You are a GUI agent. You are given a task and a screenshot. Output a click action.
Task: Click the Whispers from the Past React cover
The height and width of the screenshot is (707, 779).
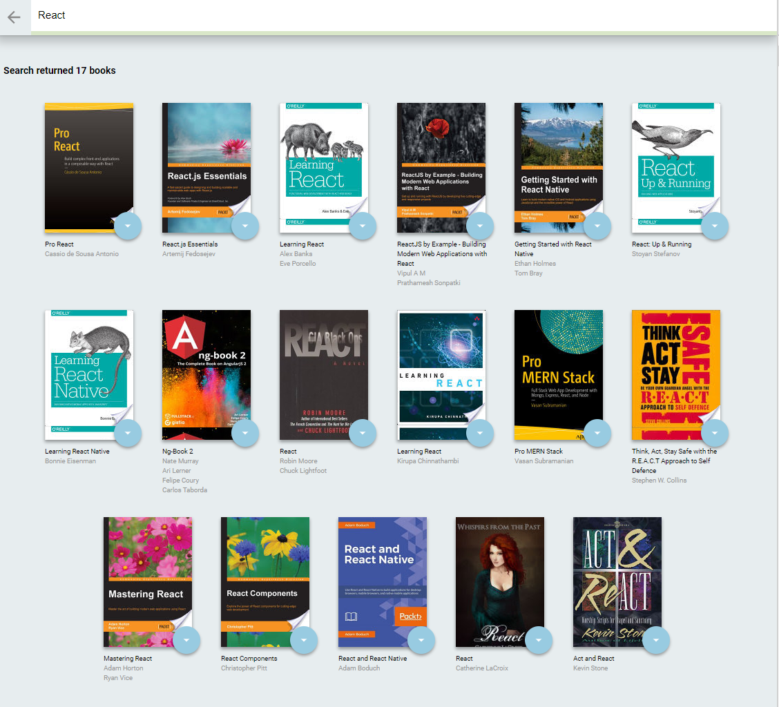(x=500, y=582)
